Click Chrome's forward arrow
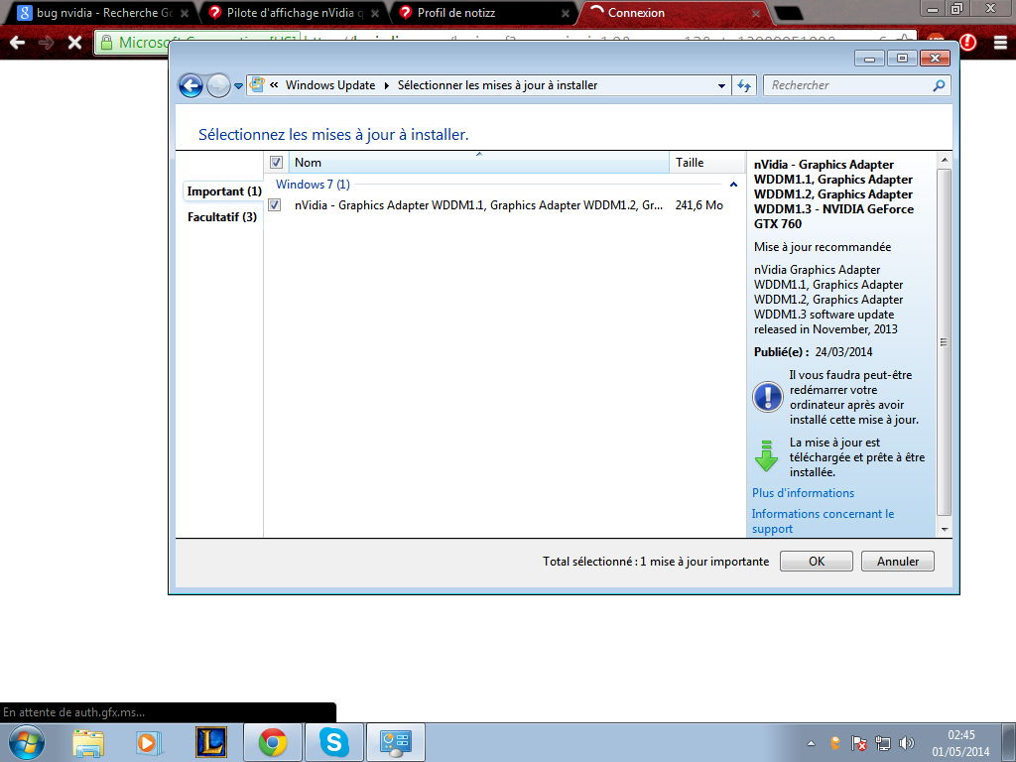This screenshot has height=762, width=1016. pos(46,43)
